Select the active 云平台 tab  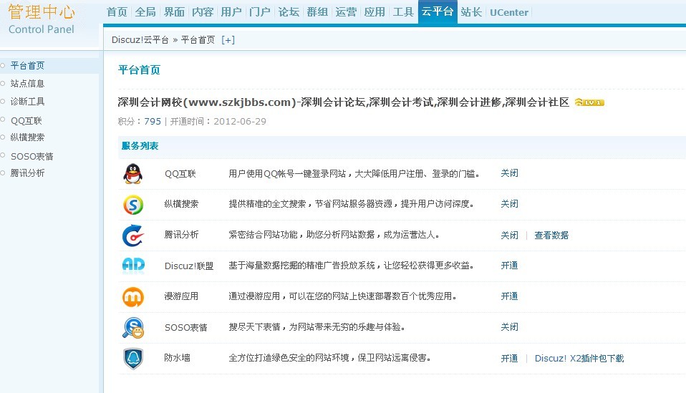[438, 11]
